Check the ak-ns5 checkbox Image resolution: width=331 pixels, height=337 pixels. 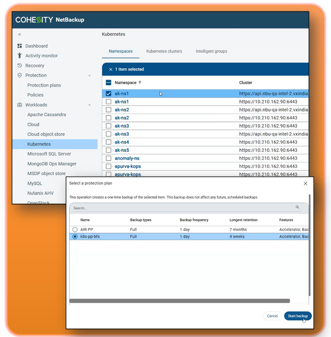click(109, 150)
